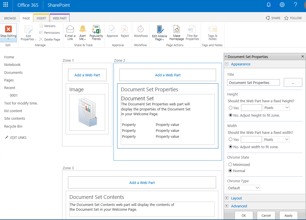Set Chrome State to Normal

[230, 171]
